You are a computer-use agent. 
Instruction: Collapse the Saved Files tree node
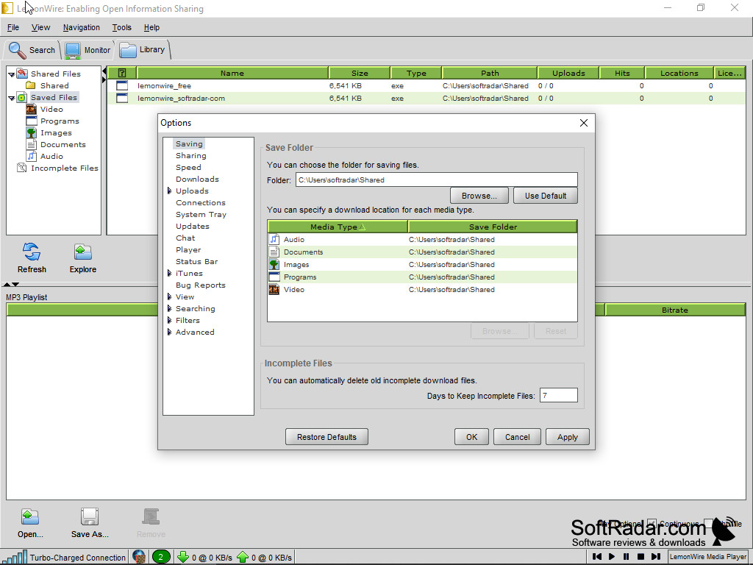click(11, 98)
